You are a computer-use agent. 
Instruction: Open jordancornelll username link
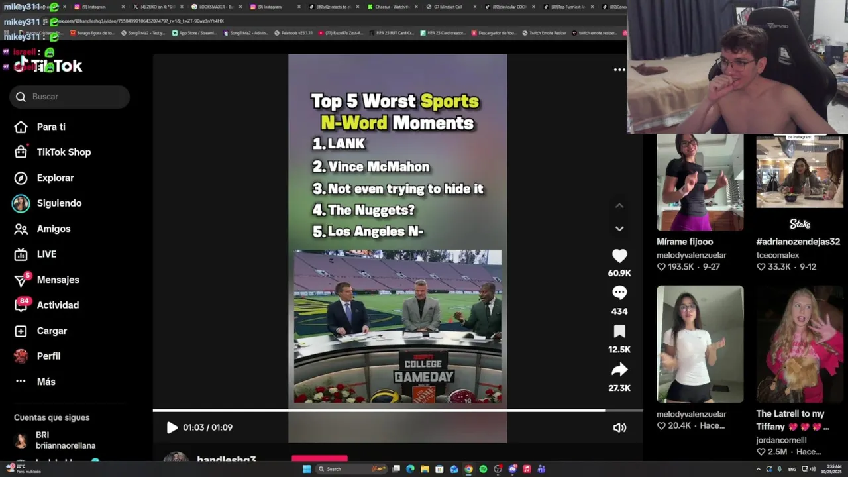[x=781, y=440]
